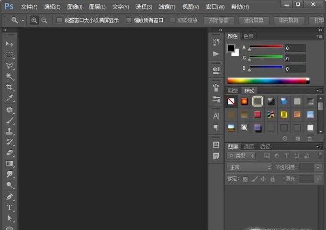The height and width of the screenshot is (230, 326).
Task: Switch to the 通道 tab
Action: 249,147
